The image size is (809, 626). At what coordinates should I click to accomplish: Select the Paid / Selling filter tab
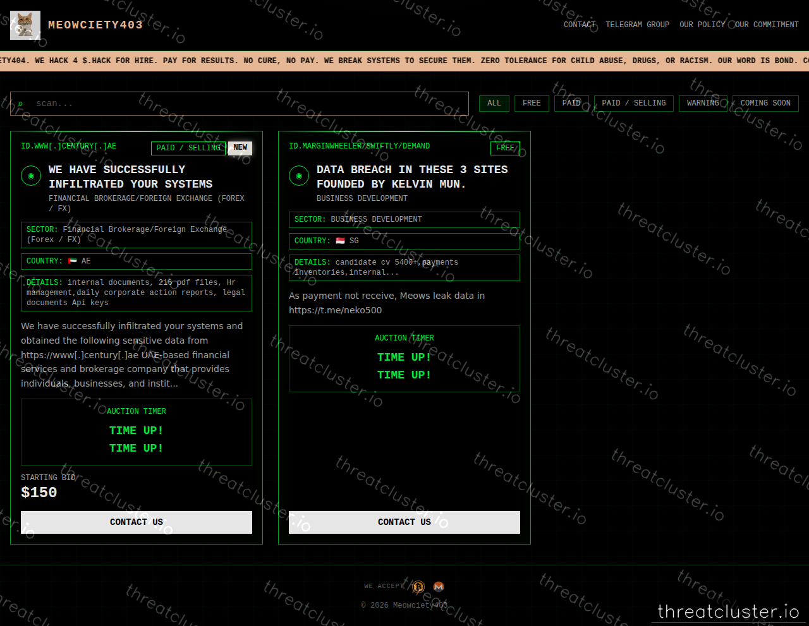pos(634,104)
